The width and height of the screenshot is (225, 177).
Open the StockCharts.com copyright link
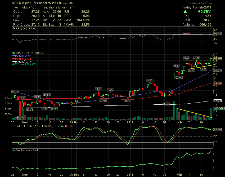(x=201, y=3)
